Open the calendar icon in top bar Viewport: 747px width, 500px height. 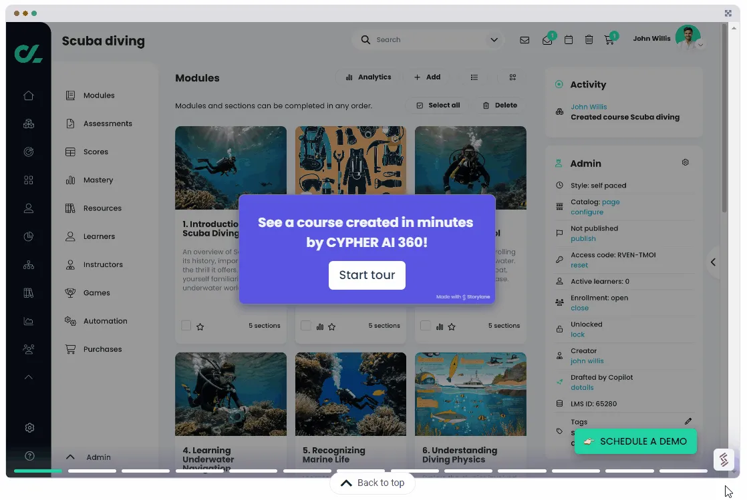[x=569, y=40]
